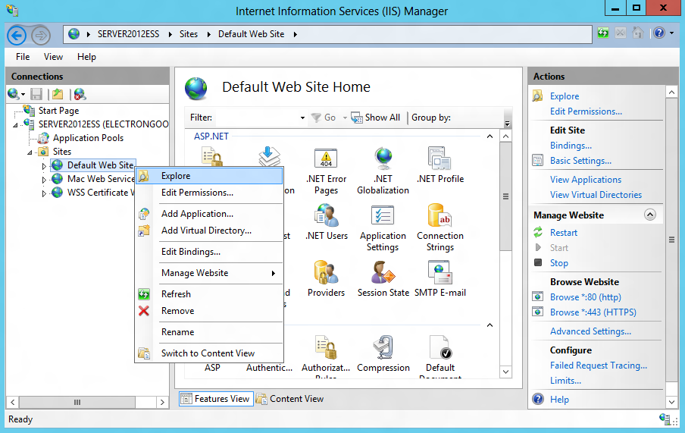Open the SMTP E-mail feature
685x433 pixels.
440,279
